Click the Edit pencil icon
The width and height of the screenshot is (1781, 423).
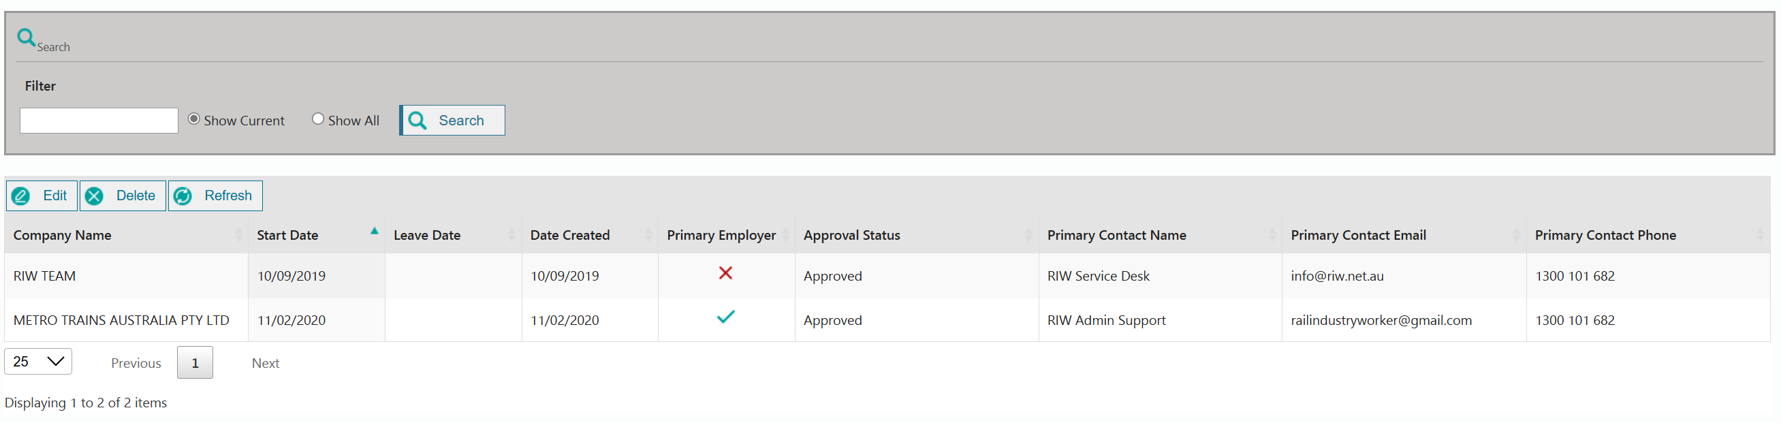pos(21,196)
